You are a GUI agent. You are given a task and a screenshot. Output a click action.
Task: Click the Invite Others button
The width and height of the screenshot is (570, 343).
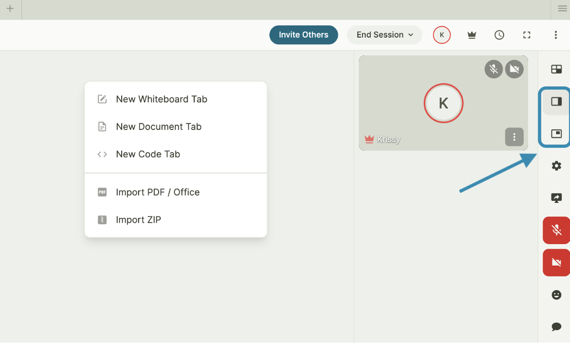[304, 35]
